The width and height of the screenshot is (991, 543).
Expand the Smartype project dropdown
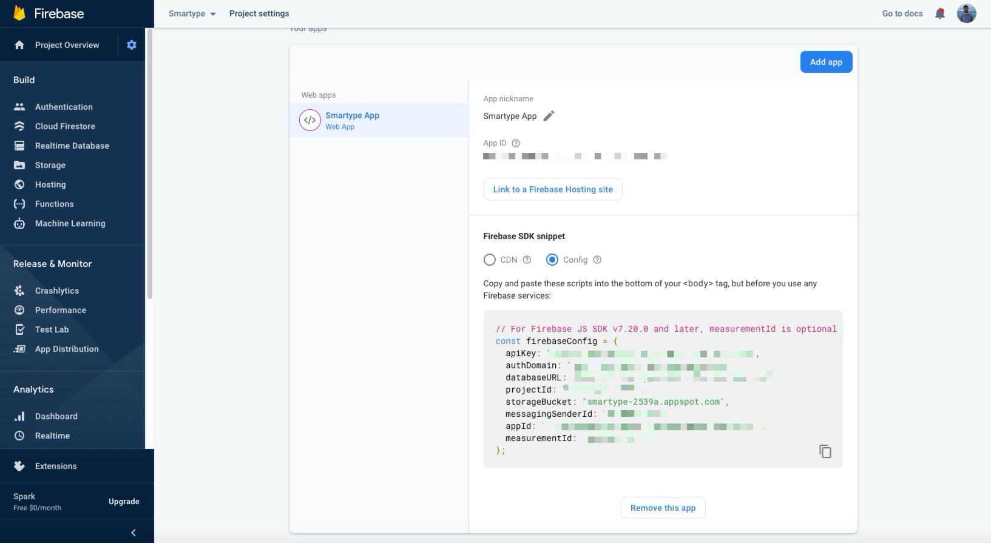(192, 13)
